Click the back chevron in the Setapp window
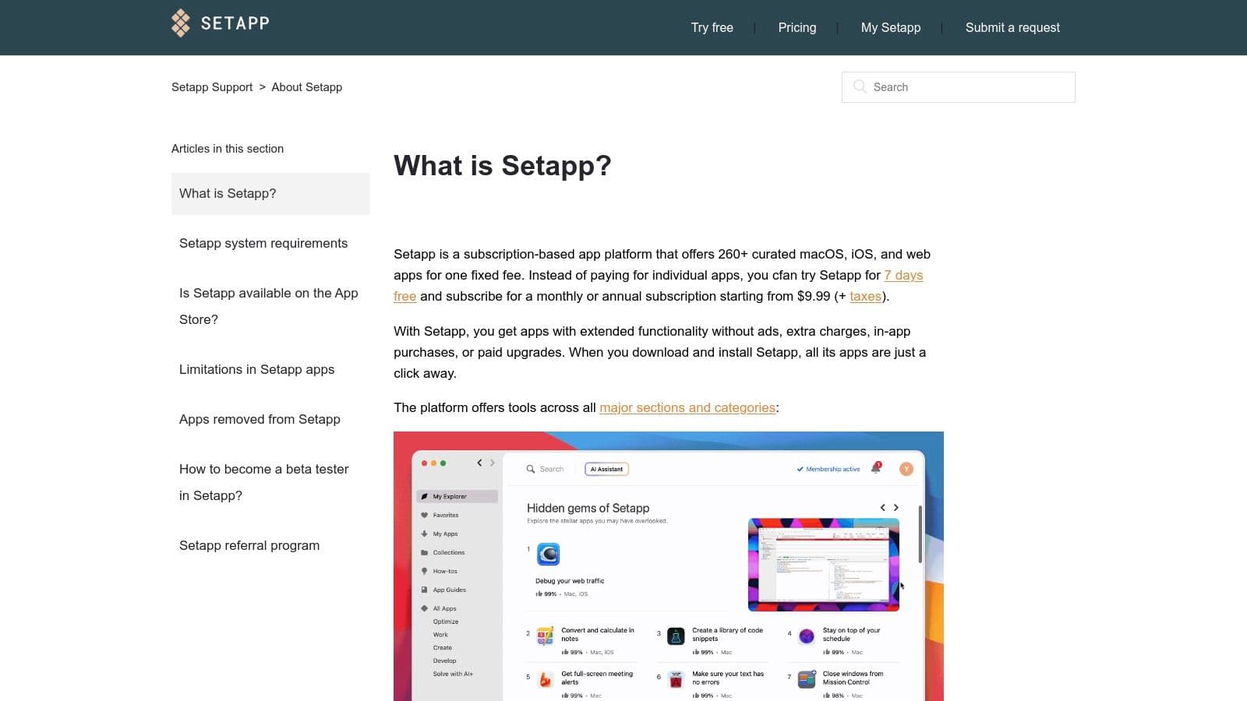Screen dimensions: 1247x701 479,463
